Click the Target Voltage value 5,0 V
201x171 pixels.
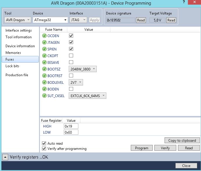click(157, 20)
